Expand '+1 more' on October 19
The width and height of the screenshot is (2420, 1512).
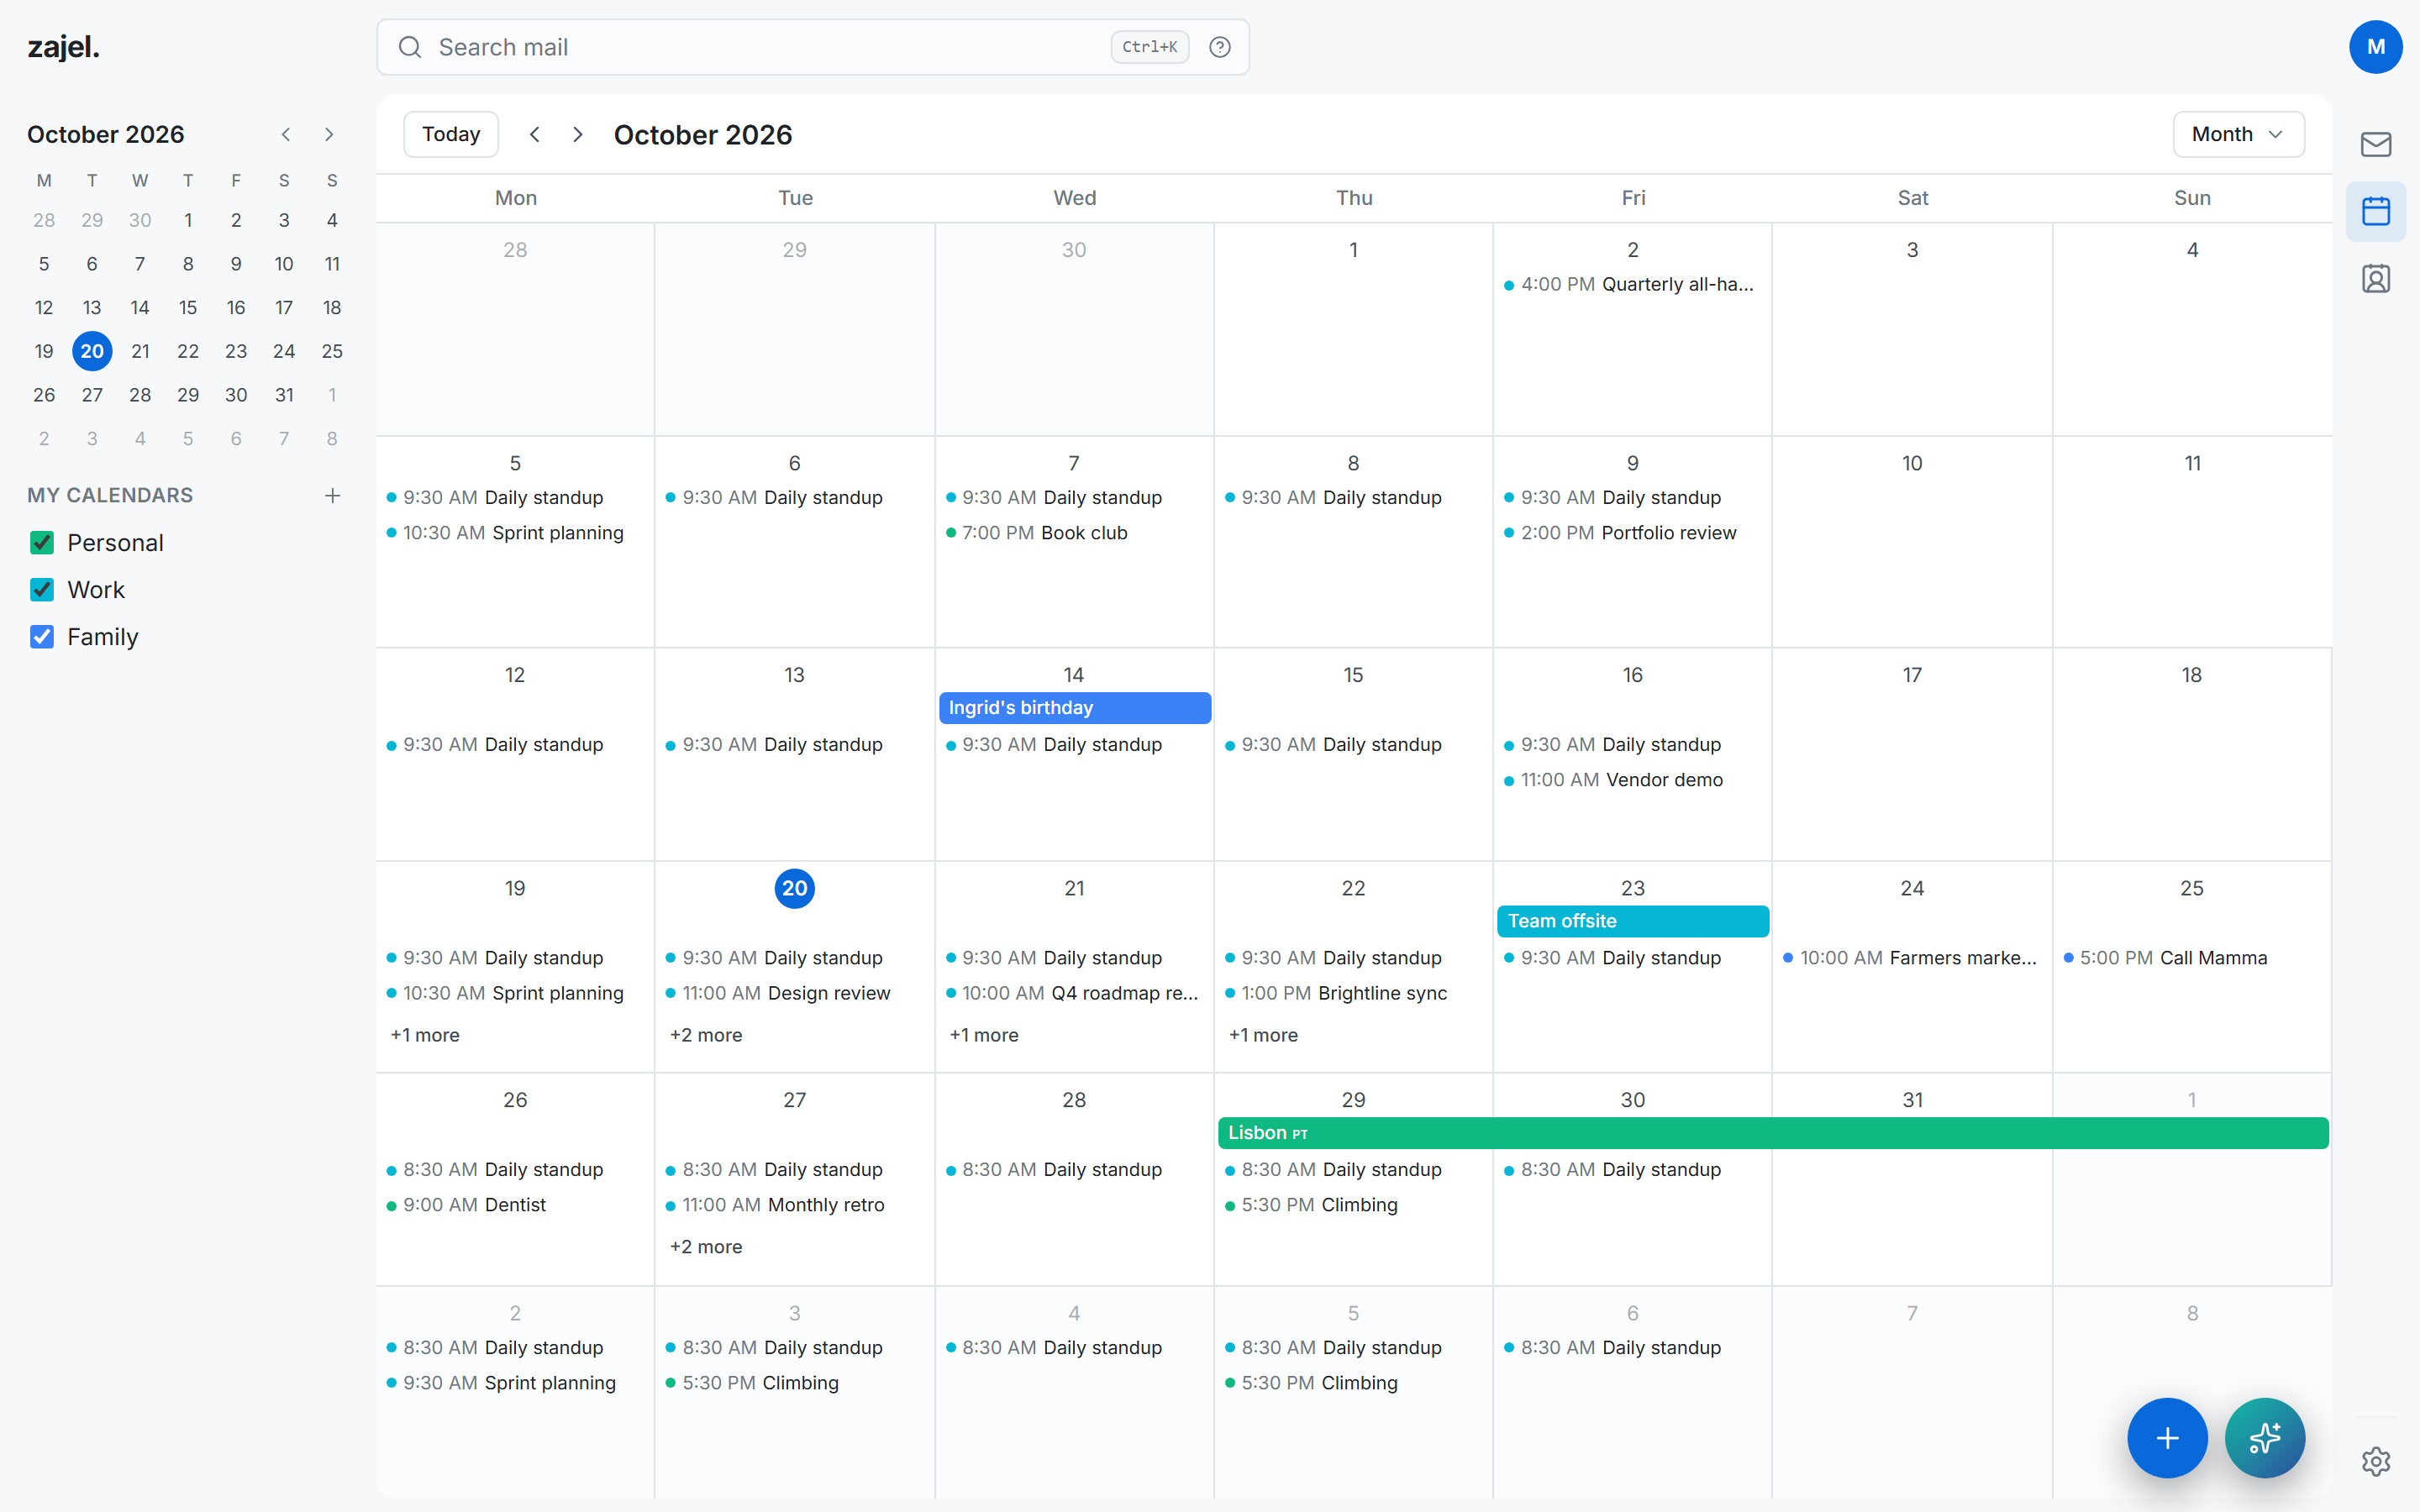425,1035
